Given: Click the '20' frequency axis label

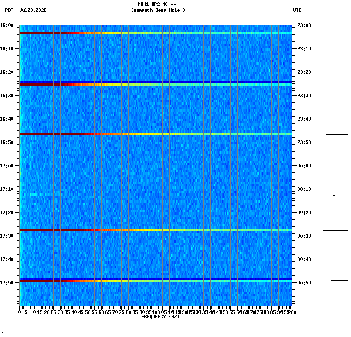Looking at the screenshot, I should (47, 312).
